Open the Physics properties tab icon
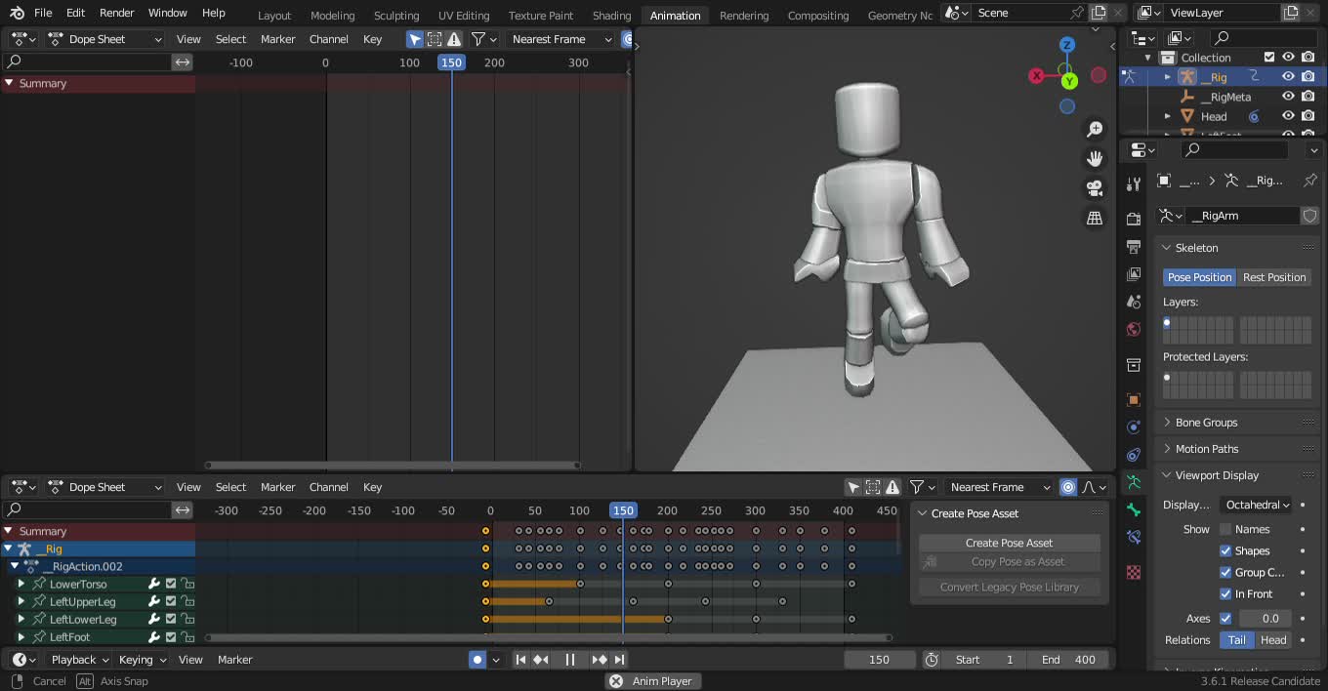1328x691 pixels. [1134, 427]
